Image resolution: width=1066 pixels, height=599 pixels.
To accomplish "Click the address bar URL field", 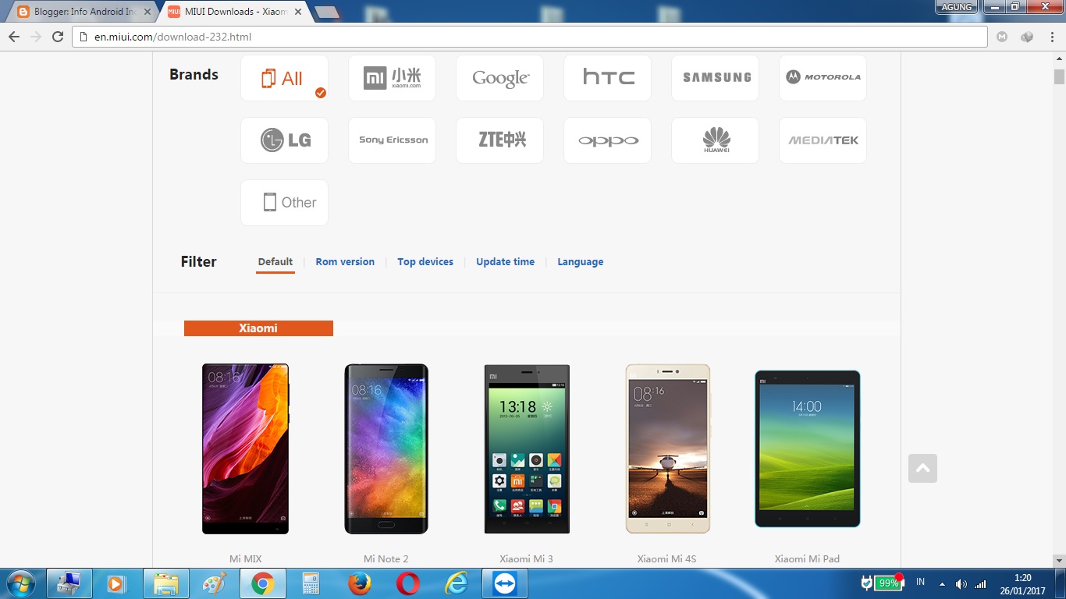I will pos(531,37).
